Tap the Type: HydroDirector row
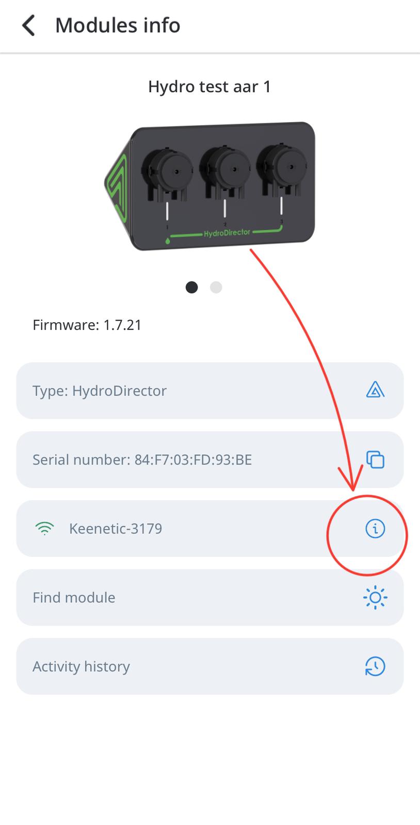The width and height of the screenshot is (420, 825). [x=210, y=390]
